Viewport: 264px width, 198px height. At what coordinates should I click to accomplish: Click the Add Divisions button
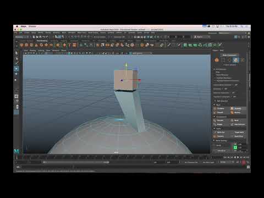pos(238,124)
